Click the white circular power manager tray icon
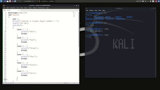The height and width of the screenshot is (90, 160). click(x=153, y=1)
